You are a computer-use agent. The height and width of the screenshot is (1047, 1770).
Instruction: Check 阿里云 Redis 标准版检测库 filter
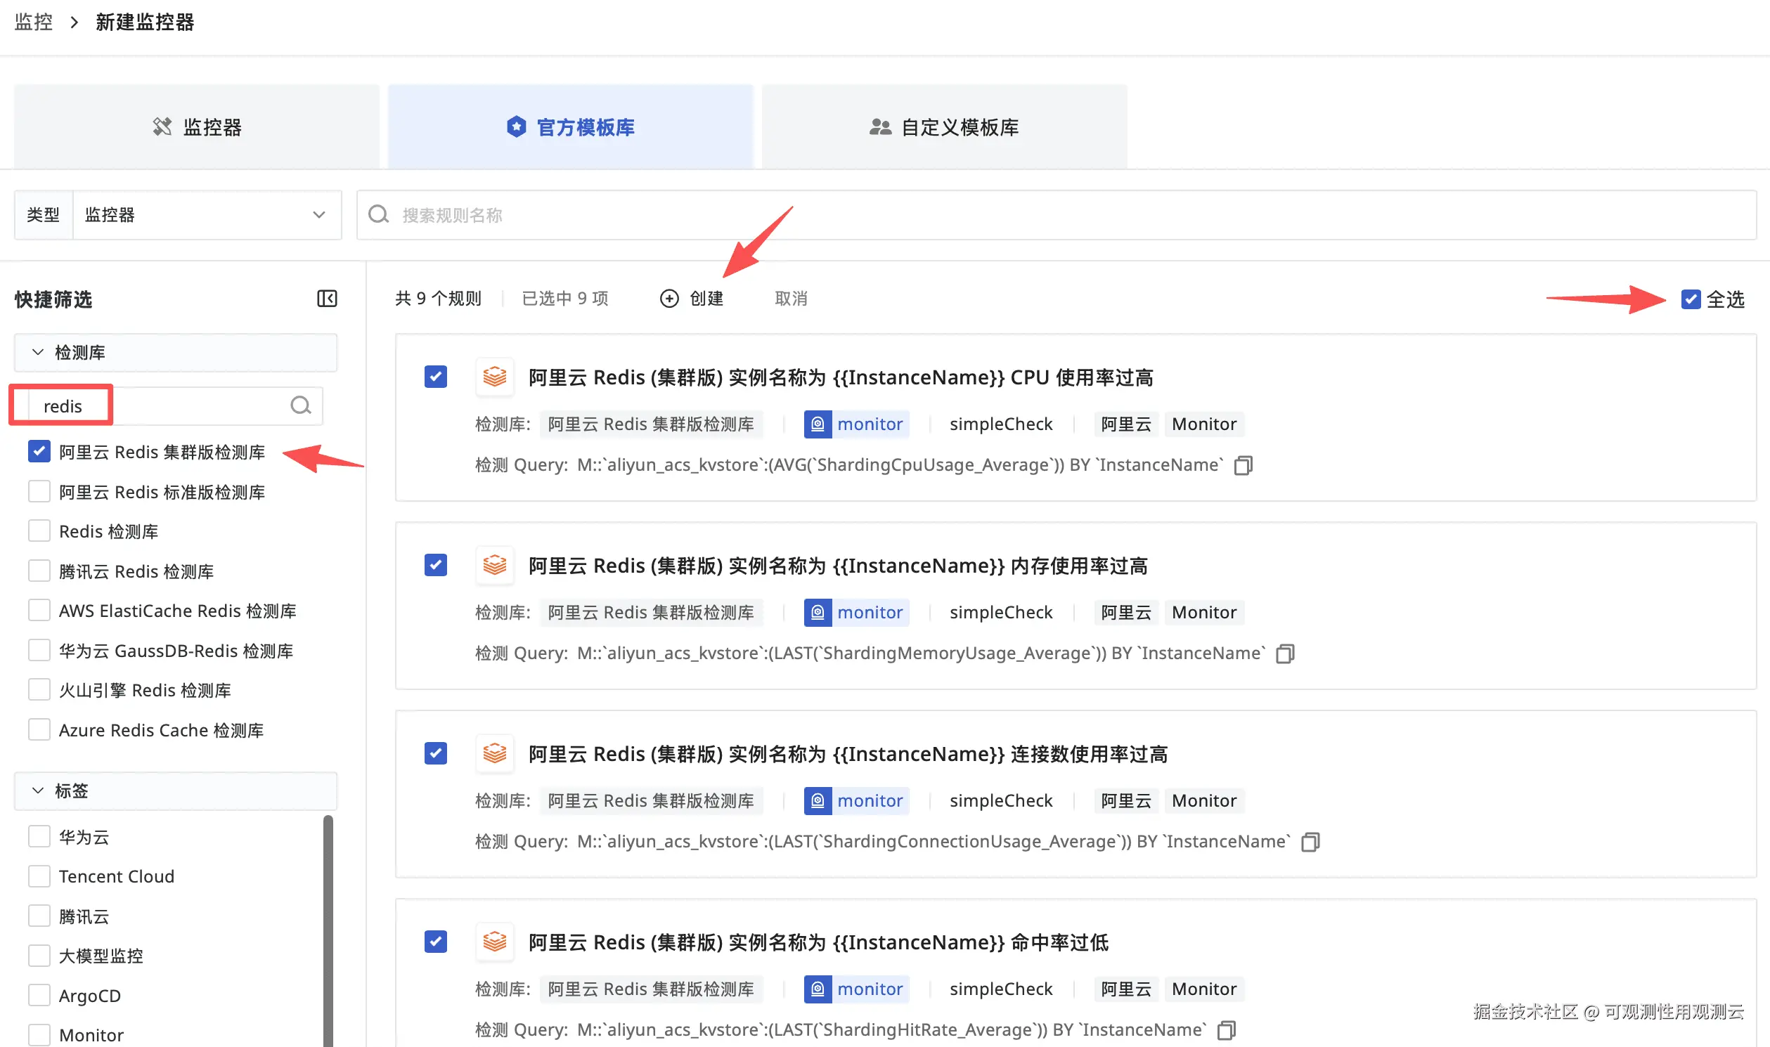(x=39, y=492)
